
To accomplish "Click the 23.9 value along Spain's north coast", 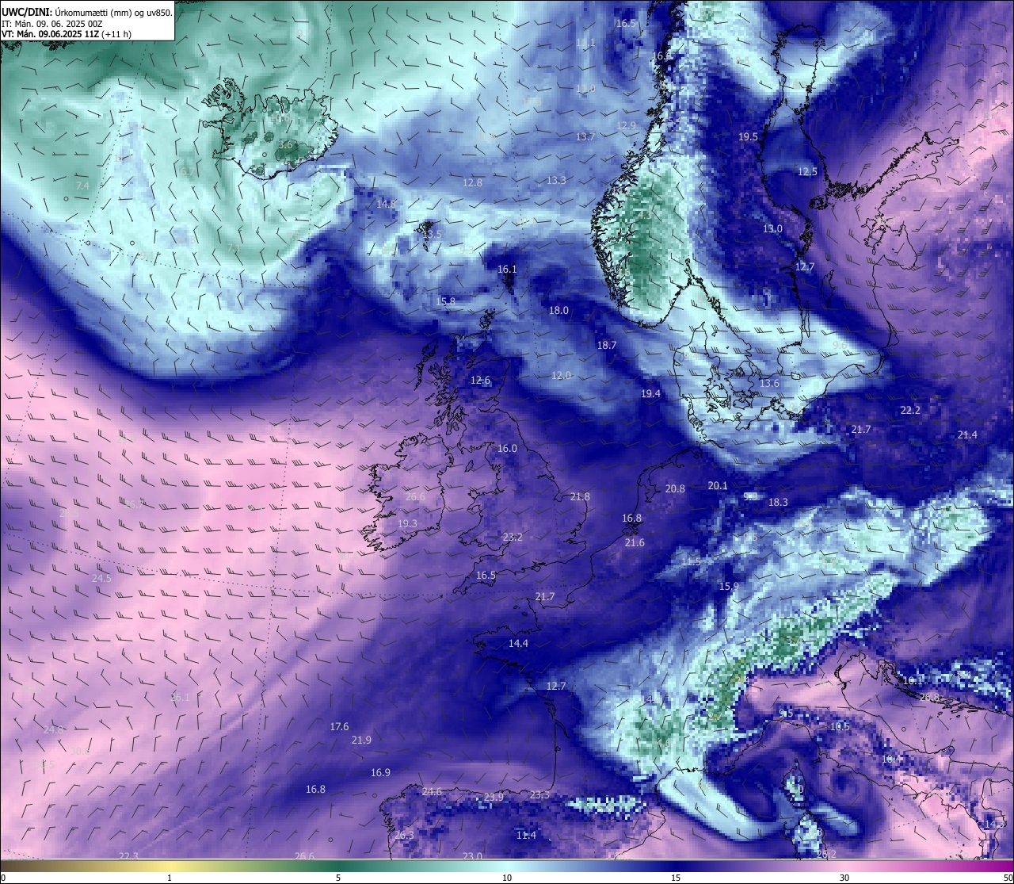I will coord(494,798).
